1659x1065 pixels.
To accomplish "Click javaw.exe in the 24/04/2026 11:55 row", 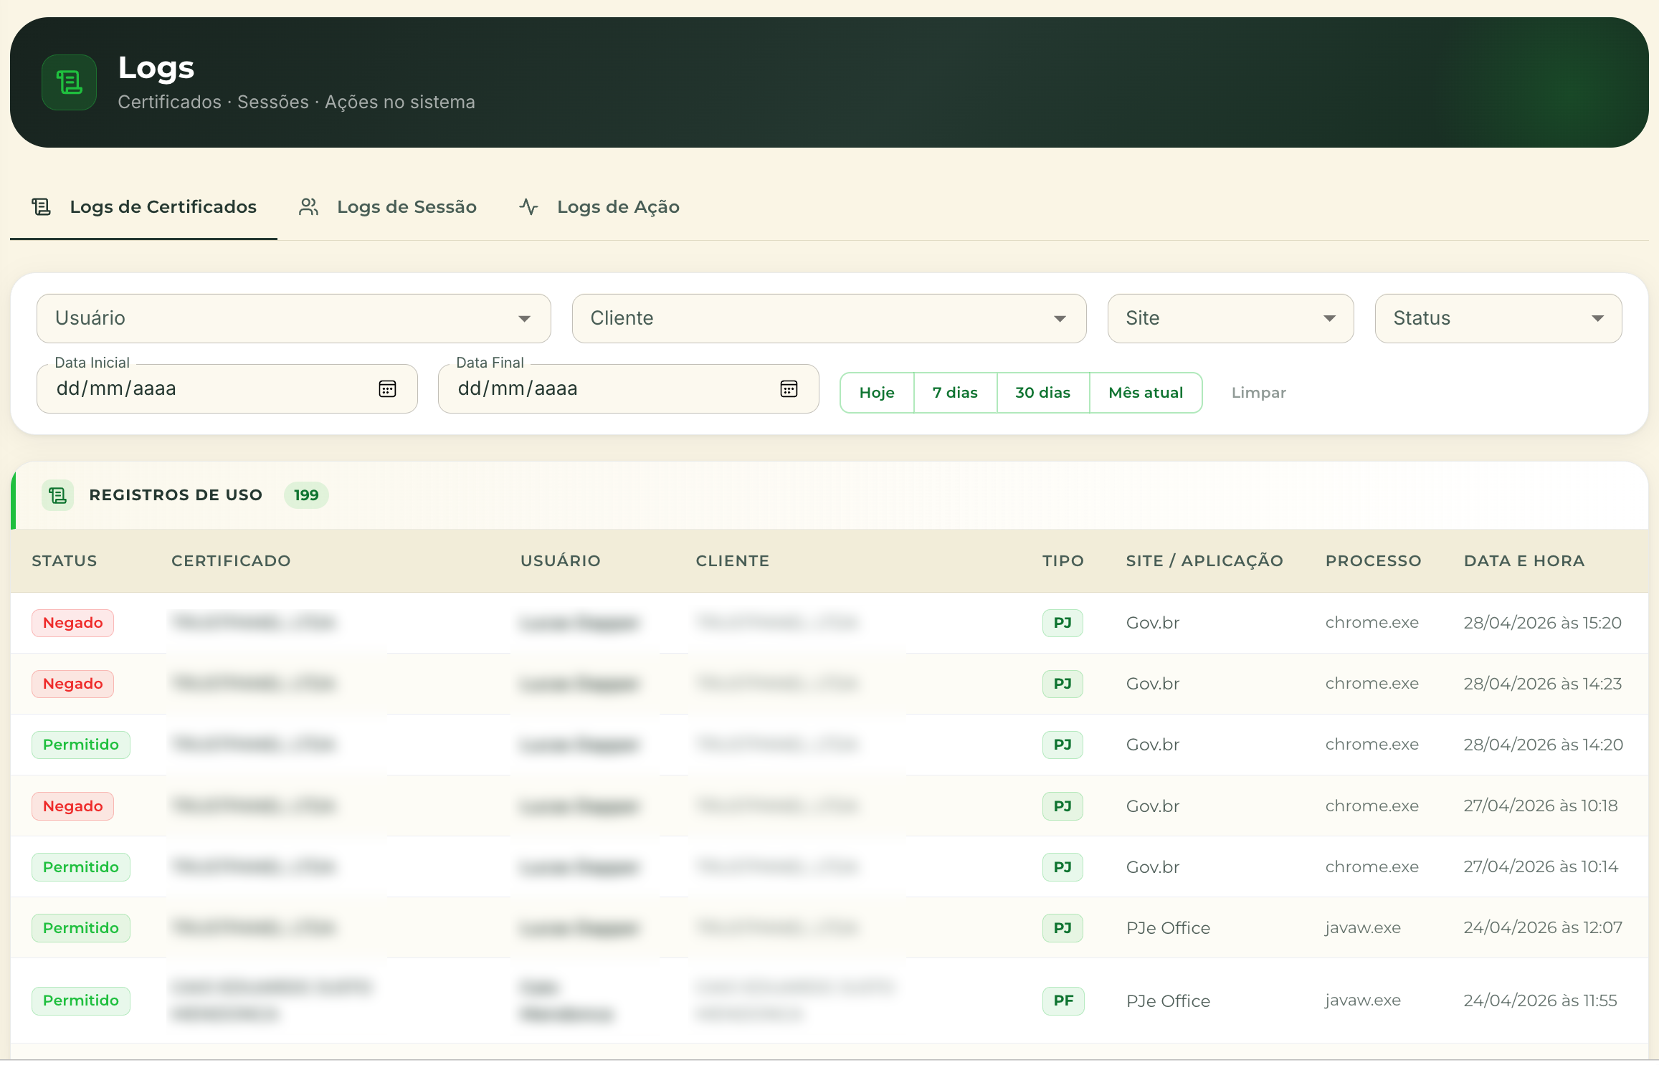I will (x=1363, y=1000).
